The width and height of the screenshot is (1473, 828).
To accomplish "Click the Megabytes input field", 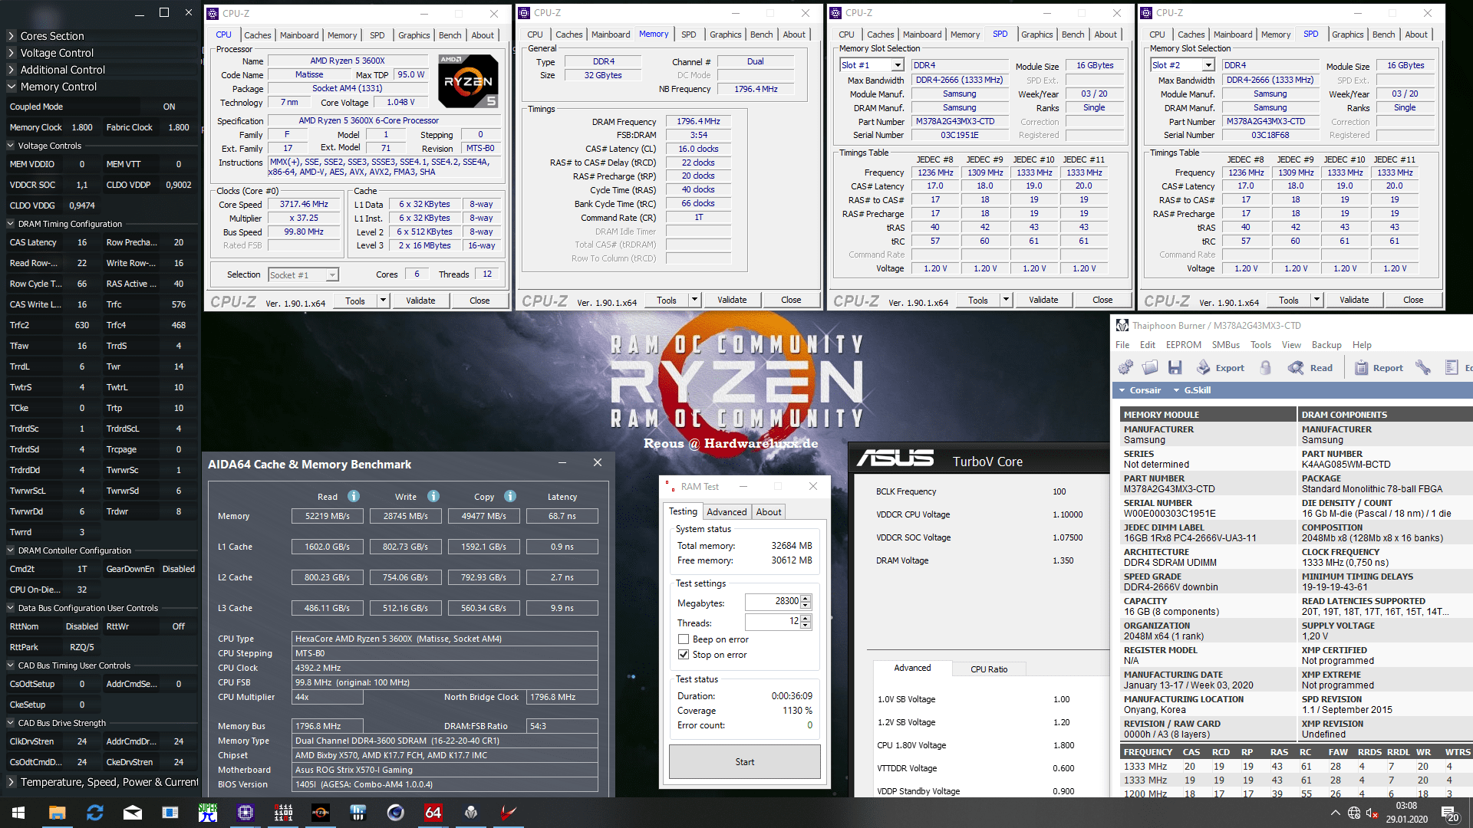I will 773,602.
